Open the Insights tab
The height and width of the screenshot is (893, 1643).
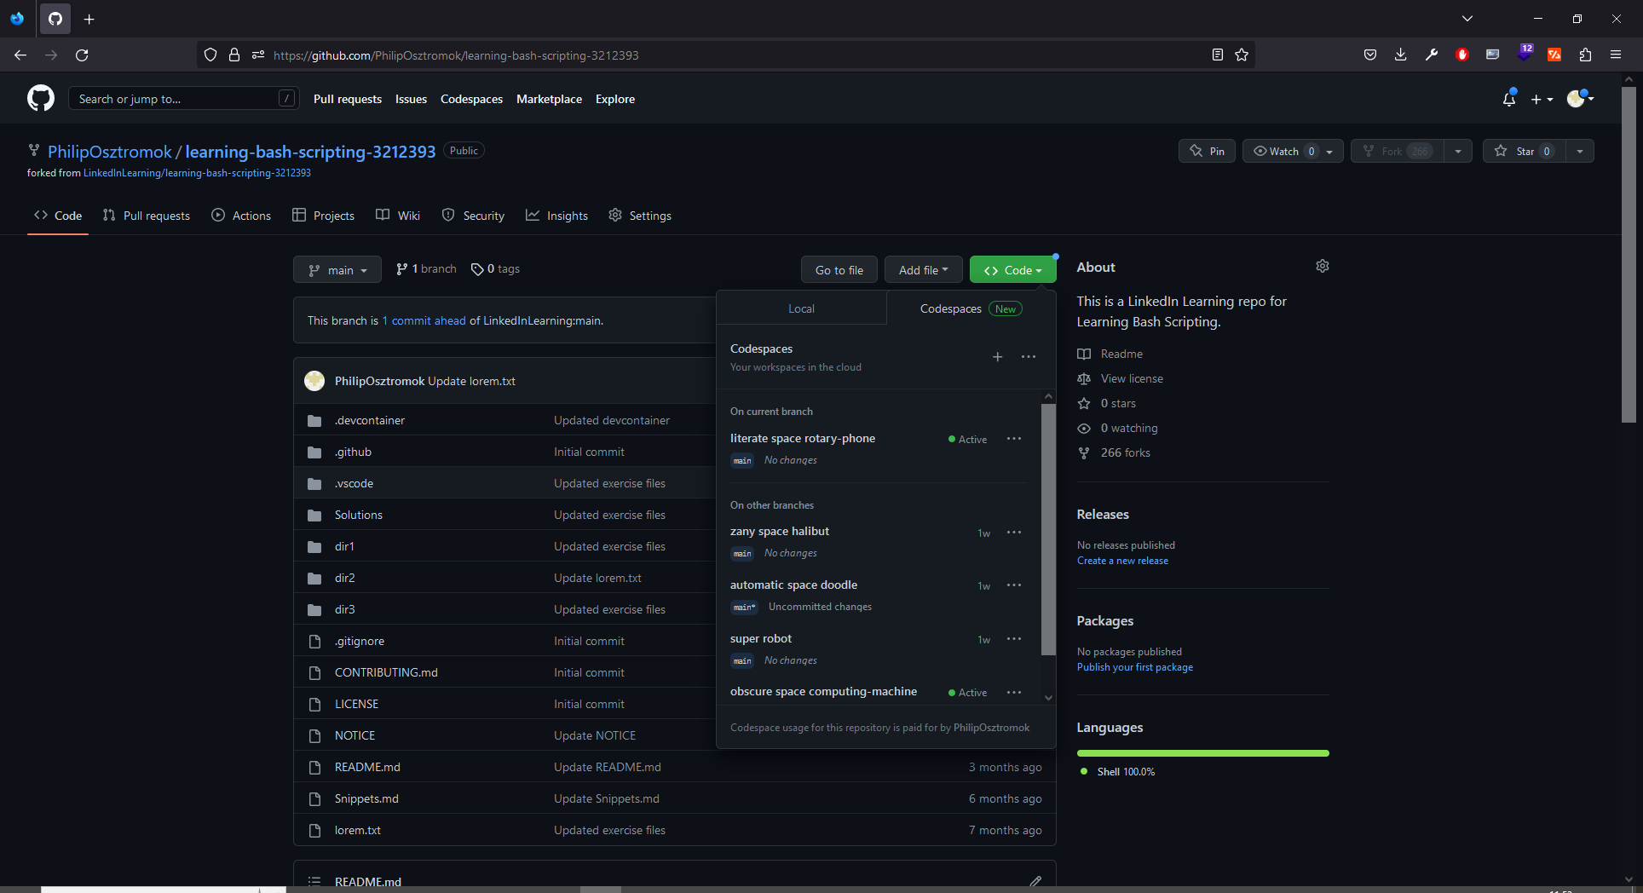[x=556, y=216]
